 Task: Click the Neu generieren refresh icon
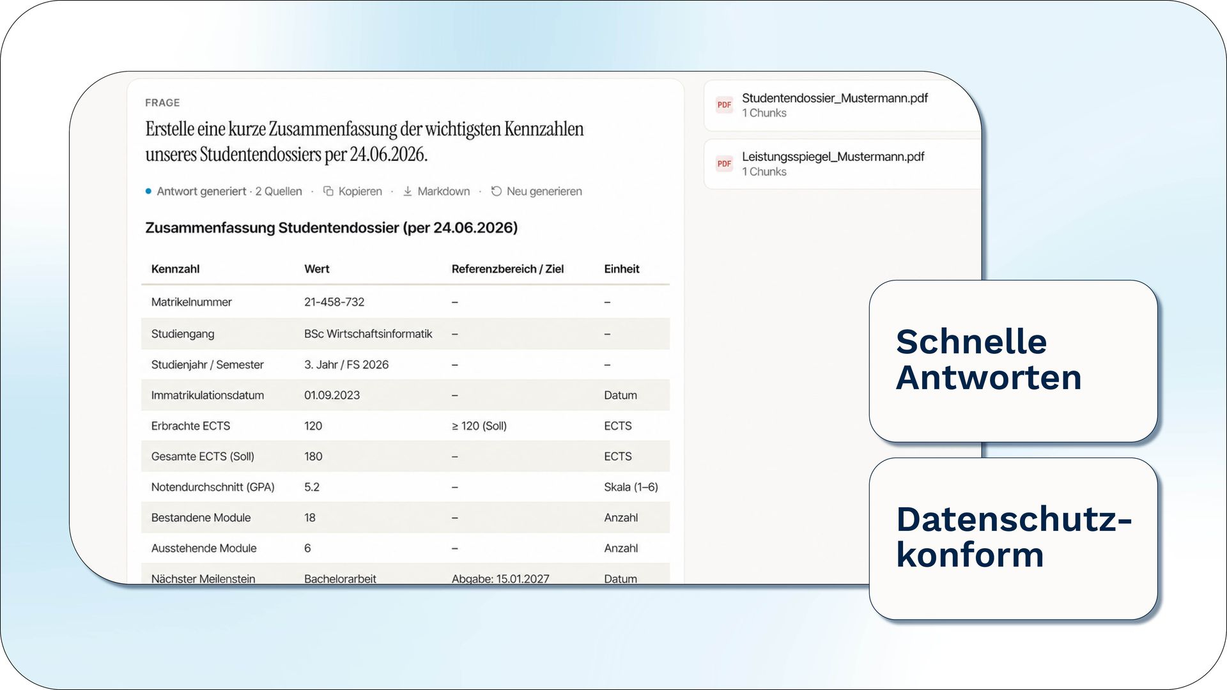[496, 191]
